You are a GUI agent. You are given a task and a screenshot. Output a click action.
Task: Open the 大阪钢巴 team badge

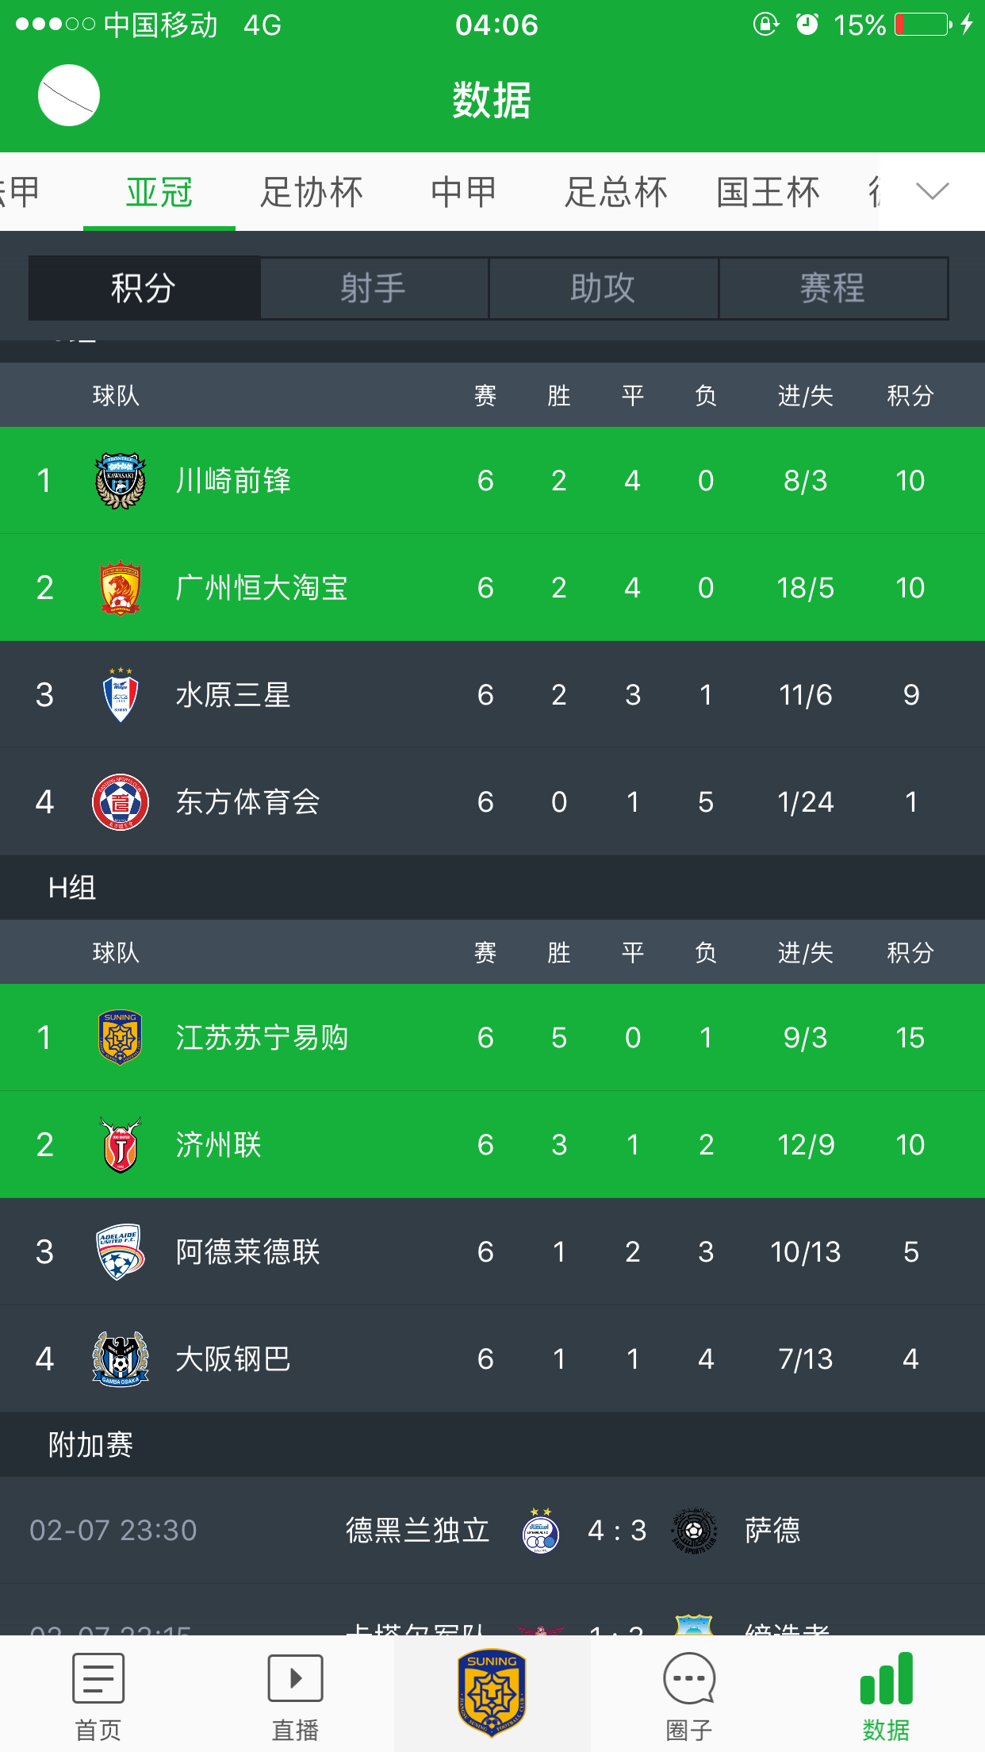pyautogui.click(x=121, y=1359)
